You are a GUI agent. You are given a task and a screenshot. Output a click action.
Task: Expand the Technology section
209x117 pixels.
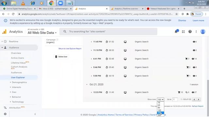click(x=10, y=102)
